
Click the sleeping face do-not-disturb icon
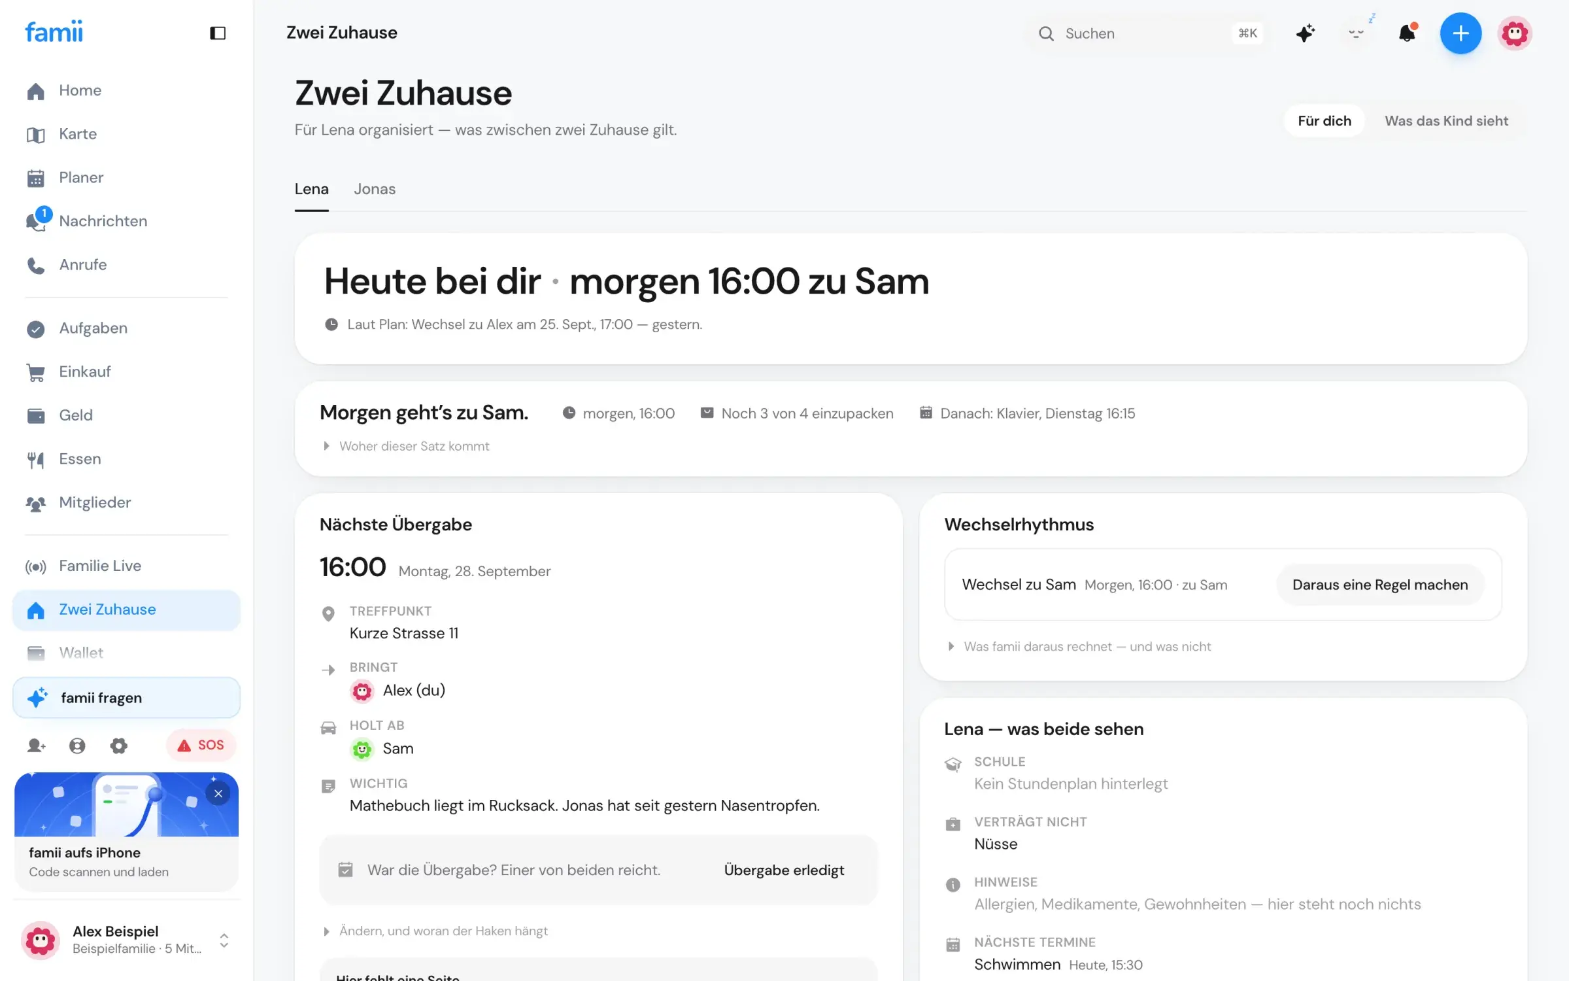(1357, 33)
